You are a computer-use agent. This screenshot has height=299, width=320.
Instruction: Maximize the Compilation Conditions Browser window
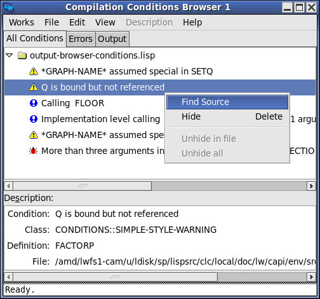tap(299, 8)
